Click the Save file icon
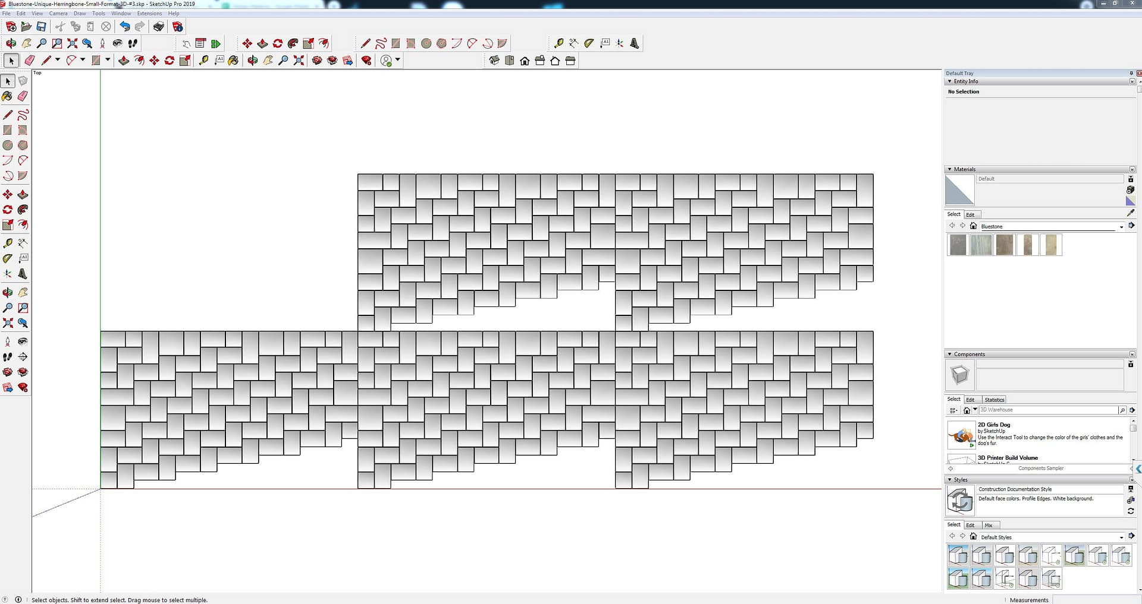The image size is (1142, 604). click(41, 27)
